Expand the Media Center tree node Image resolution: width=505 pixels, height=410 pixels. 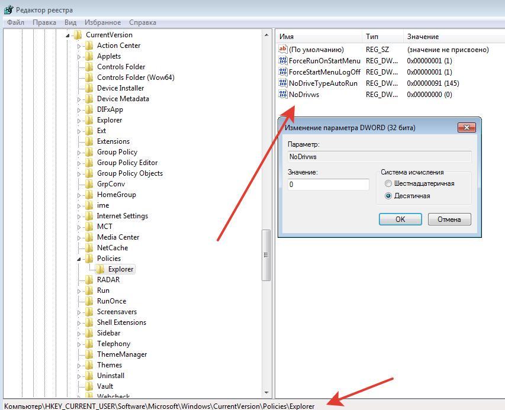click(x=79, y=237)
